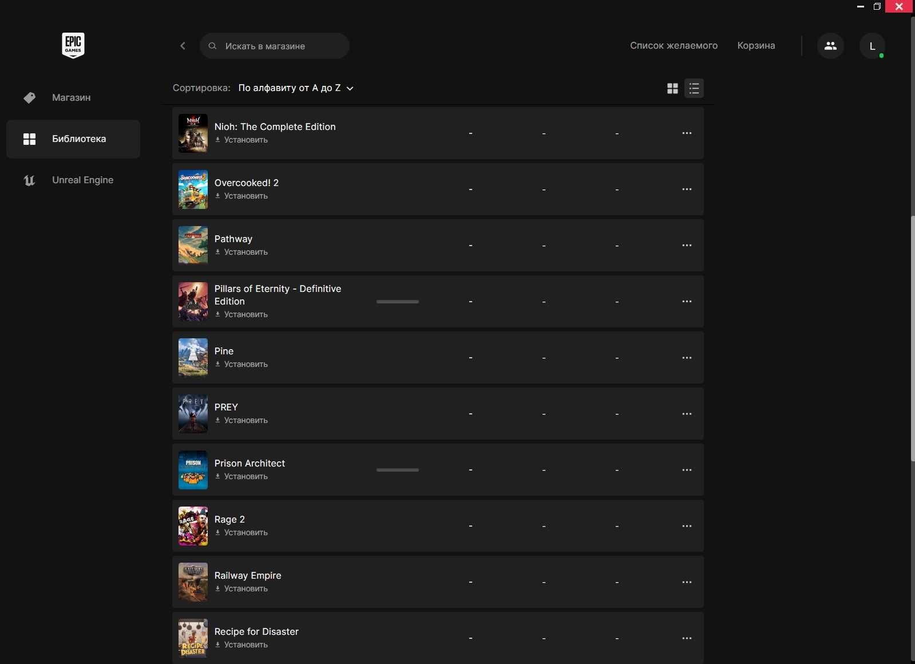Open more options for Rage 2

pyautogui.click(x=687, y=526)
